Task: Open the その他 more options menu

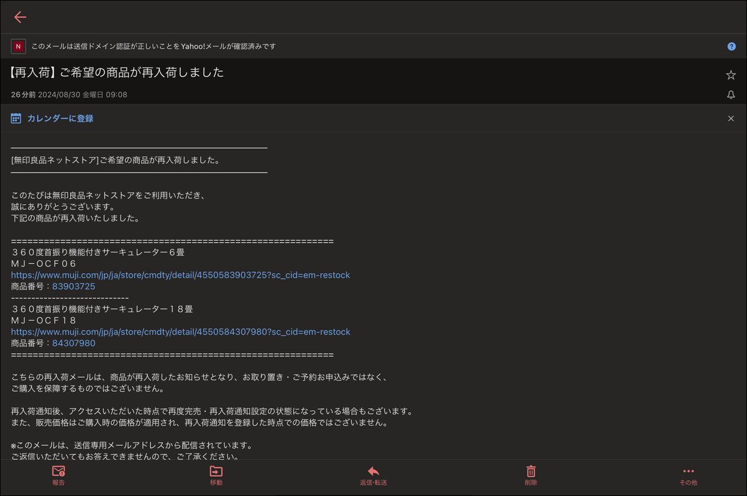Action: click(x=688, y=476)
